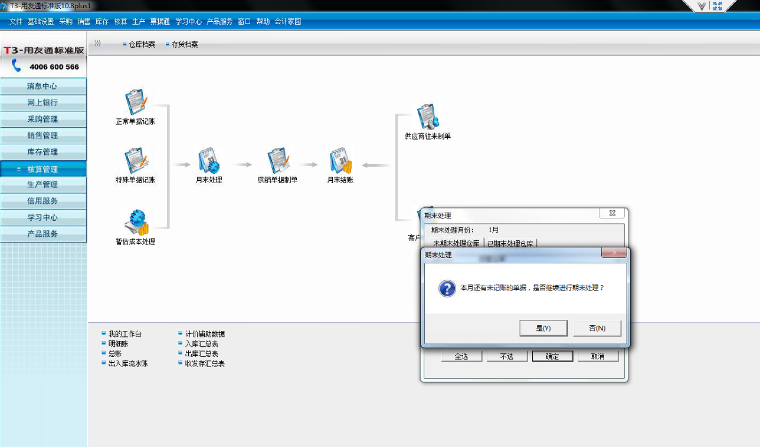Open the 计价辅助数据 link
This screenshot has width=760, height=447.
coord(205,334)
